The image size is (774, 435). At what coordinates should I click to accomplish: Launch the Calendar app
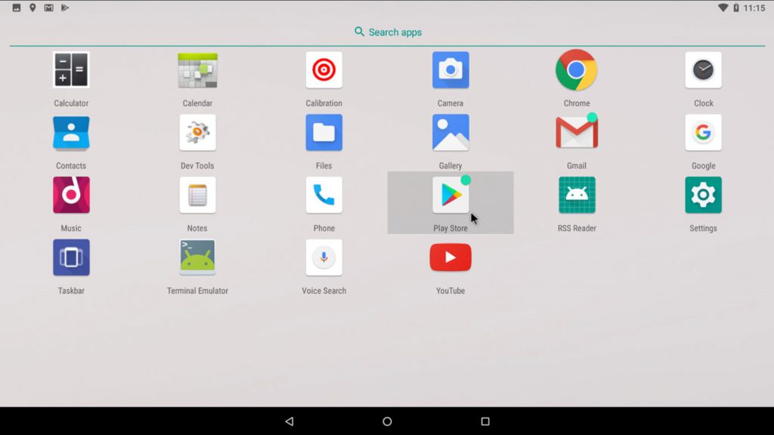(x=197, y=70)
